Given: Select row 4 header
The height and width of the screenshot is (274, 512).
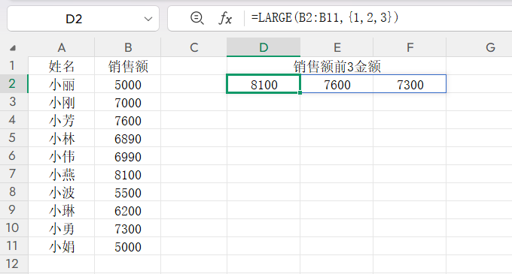Looking at the screenshot, I should pyautogui.click(x=14, y=120).
